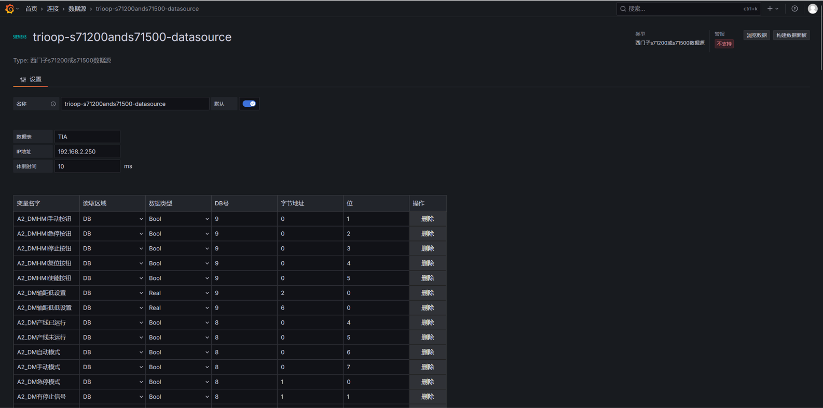
Task: Delete the A2_DM轴距低低设置 row
Action: pyautogui.click(x=428, y=308)
